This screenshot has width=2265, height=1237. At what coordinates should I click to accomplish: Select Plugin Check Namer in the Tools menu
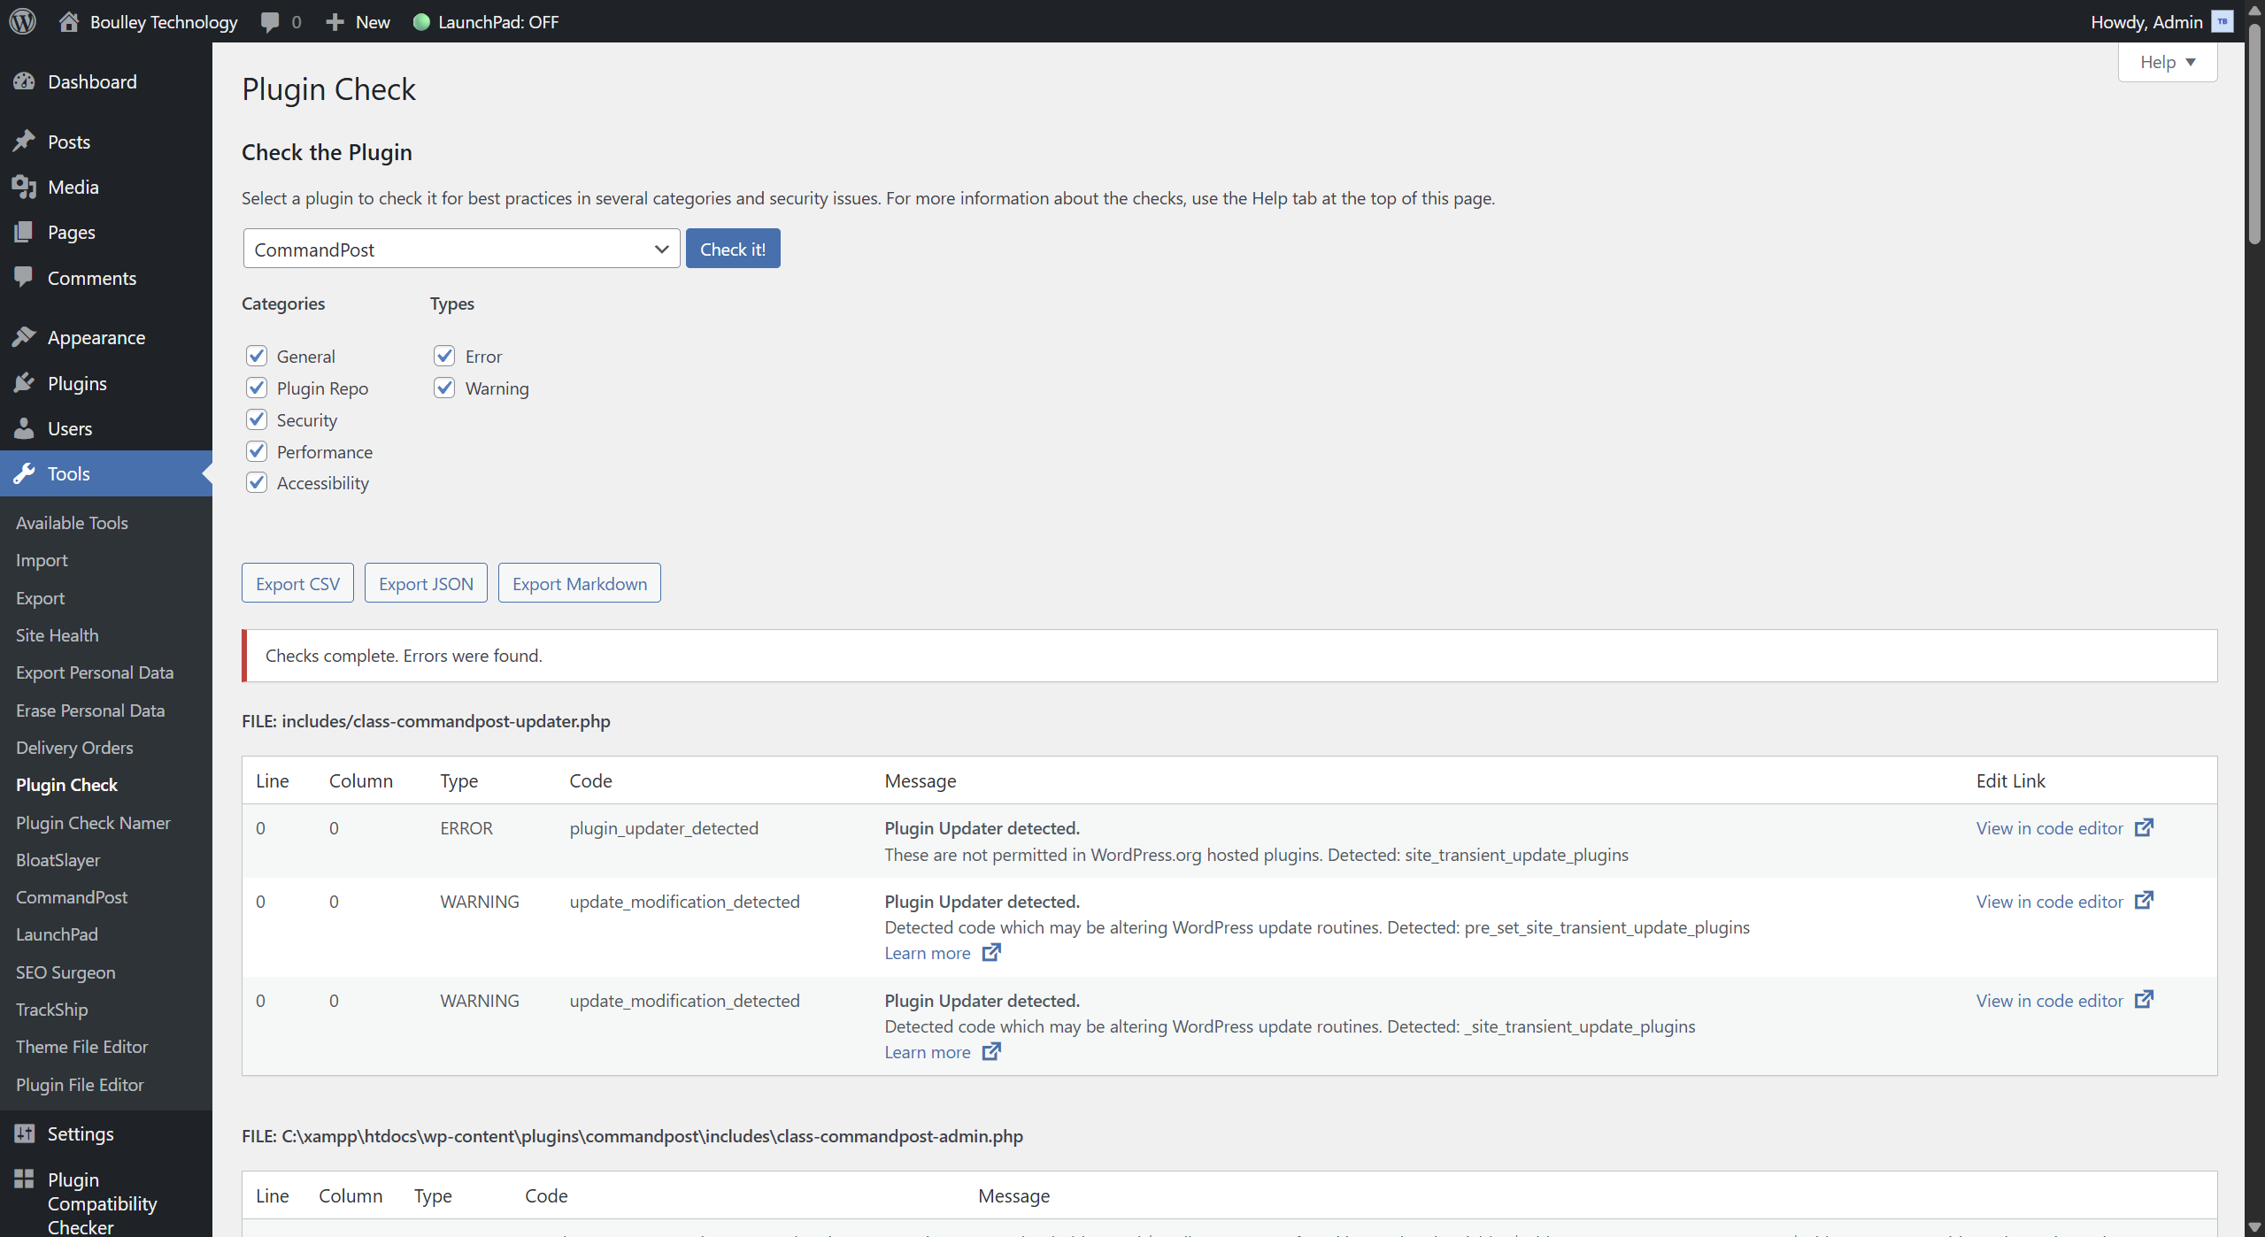pos(93,822)
